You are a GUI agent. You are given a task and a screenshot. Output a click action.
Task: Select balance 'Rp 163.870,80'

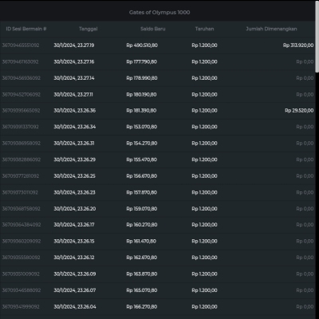(142, 274)
